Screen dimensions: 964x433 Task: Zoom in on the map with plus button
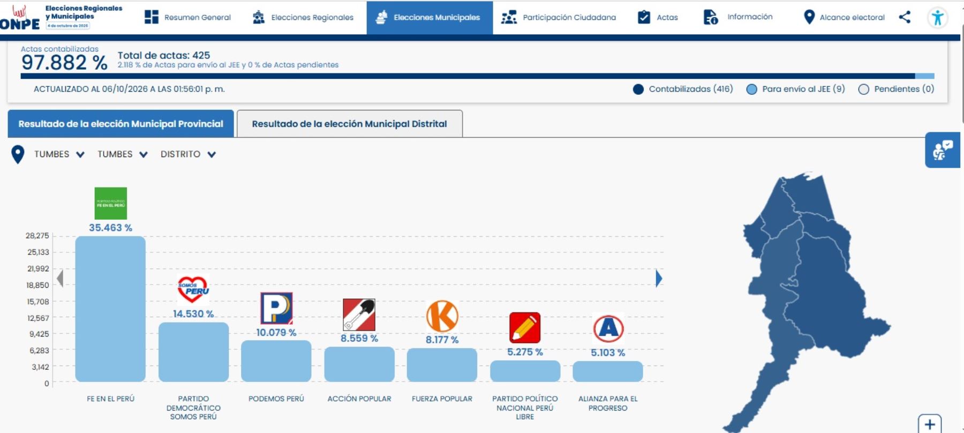coord(930,424)
